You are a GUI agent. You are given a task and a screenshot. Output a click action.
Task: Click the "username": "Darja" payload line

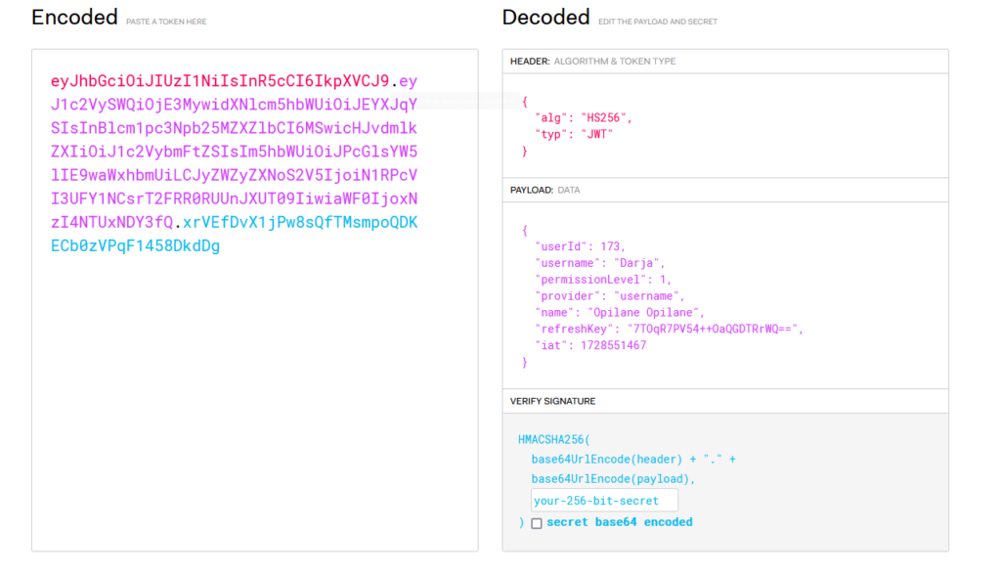(x=600, y=263)
